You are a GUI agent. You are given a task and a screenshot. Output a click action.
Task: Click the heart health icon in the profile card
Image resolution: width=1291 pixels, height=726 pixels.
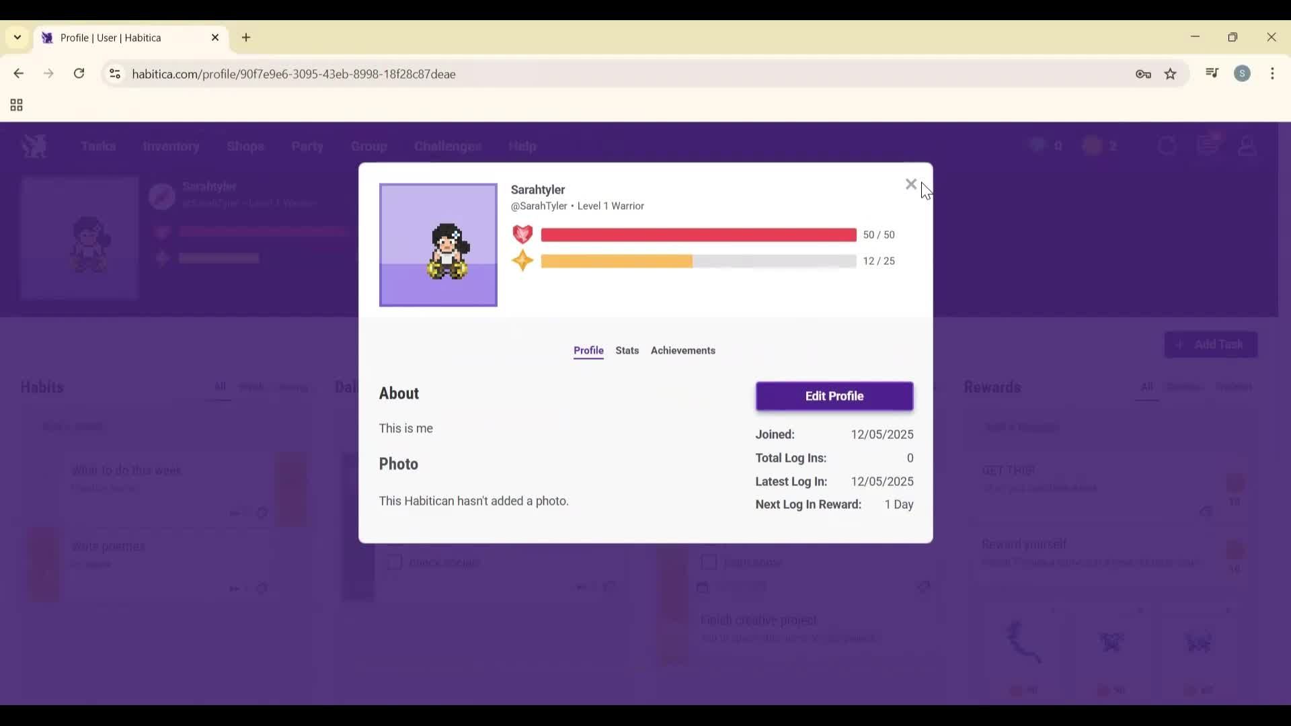pyautogui.click(x=523, y=235)
